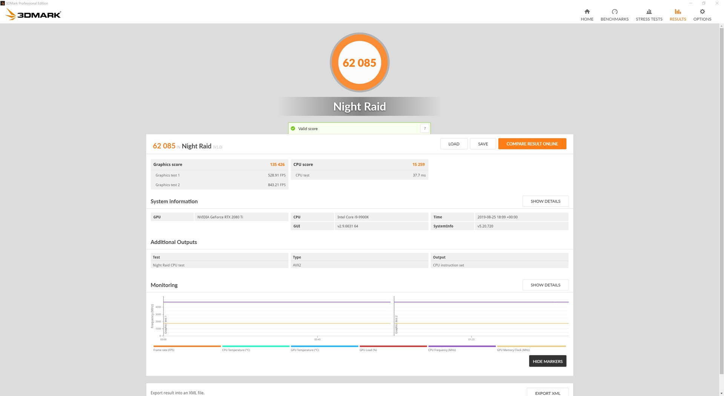Screen dimensions: 724x396
Task: Show details for System information
Action: tap(545, 201)
